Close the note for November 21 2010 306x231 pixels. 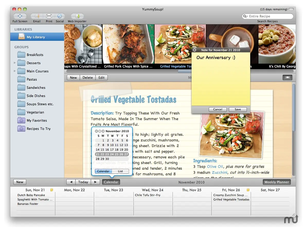[195, 50]
